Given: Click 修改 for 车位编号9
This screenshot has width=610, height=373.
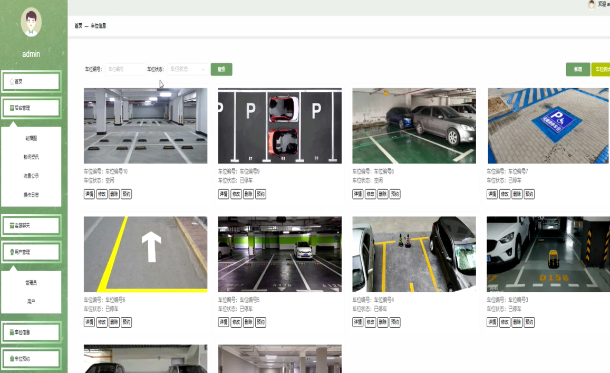Looking at the screenshot, I should pos(236,194).
